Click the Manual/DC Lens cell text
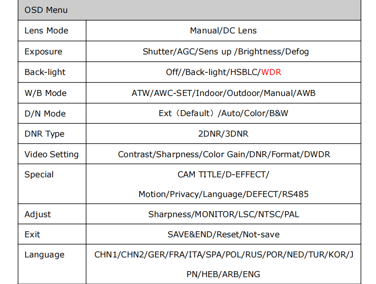 click(x=223, y=31)
